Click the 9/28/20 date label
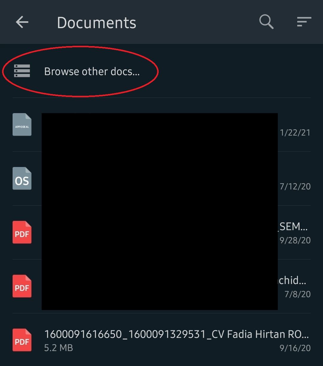Viewport: 323px width, 366px height. pyautogui.click(x=295, y=240)
